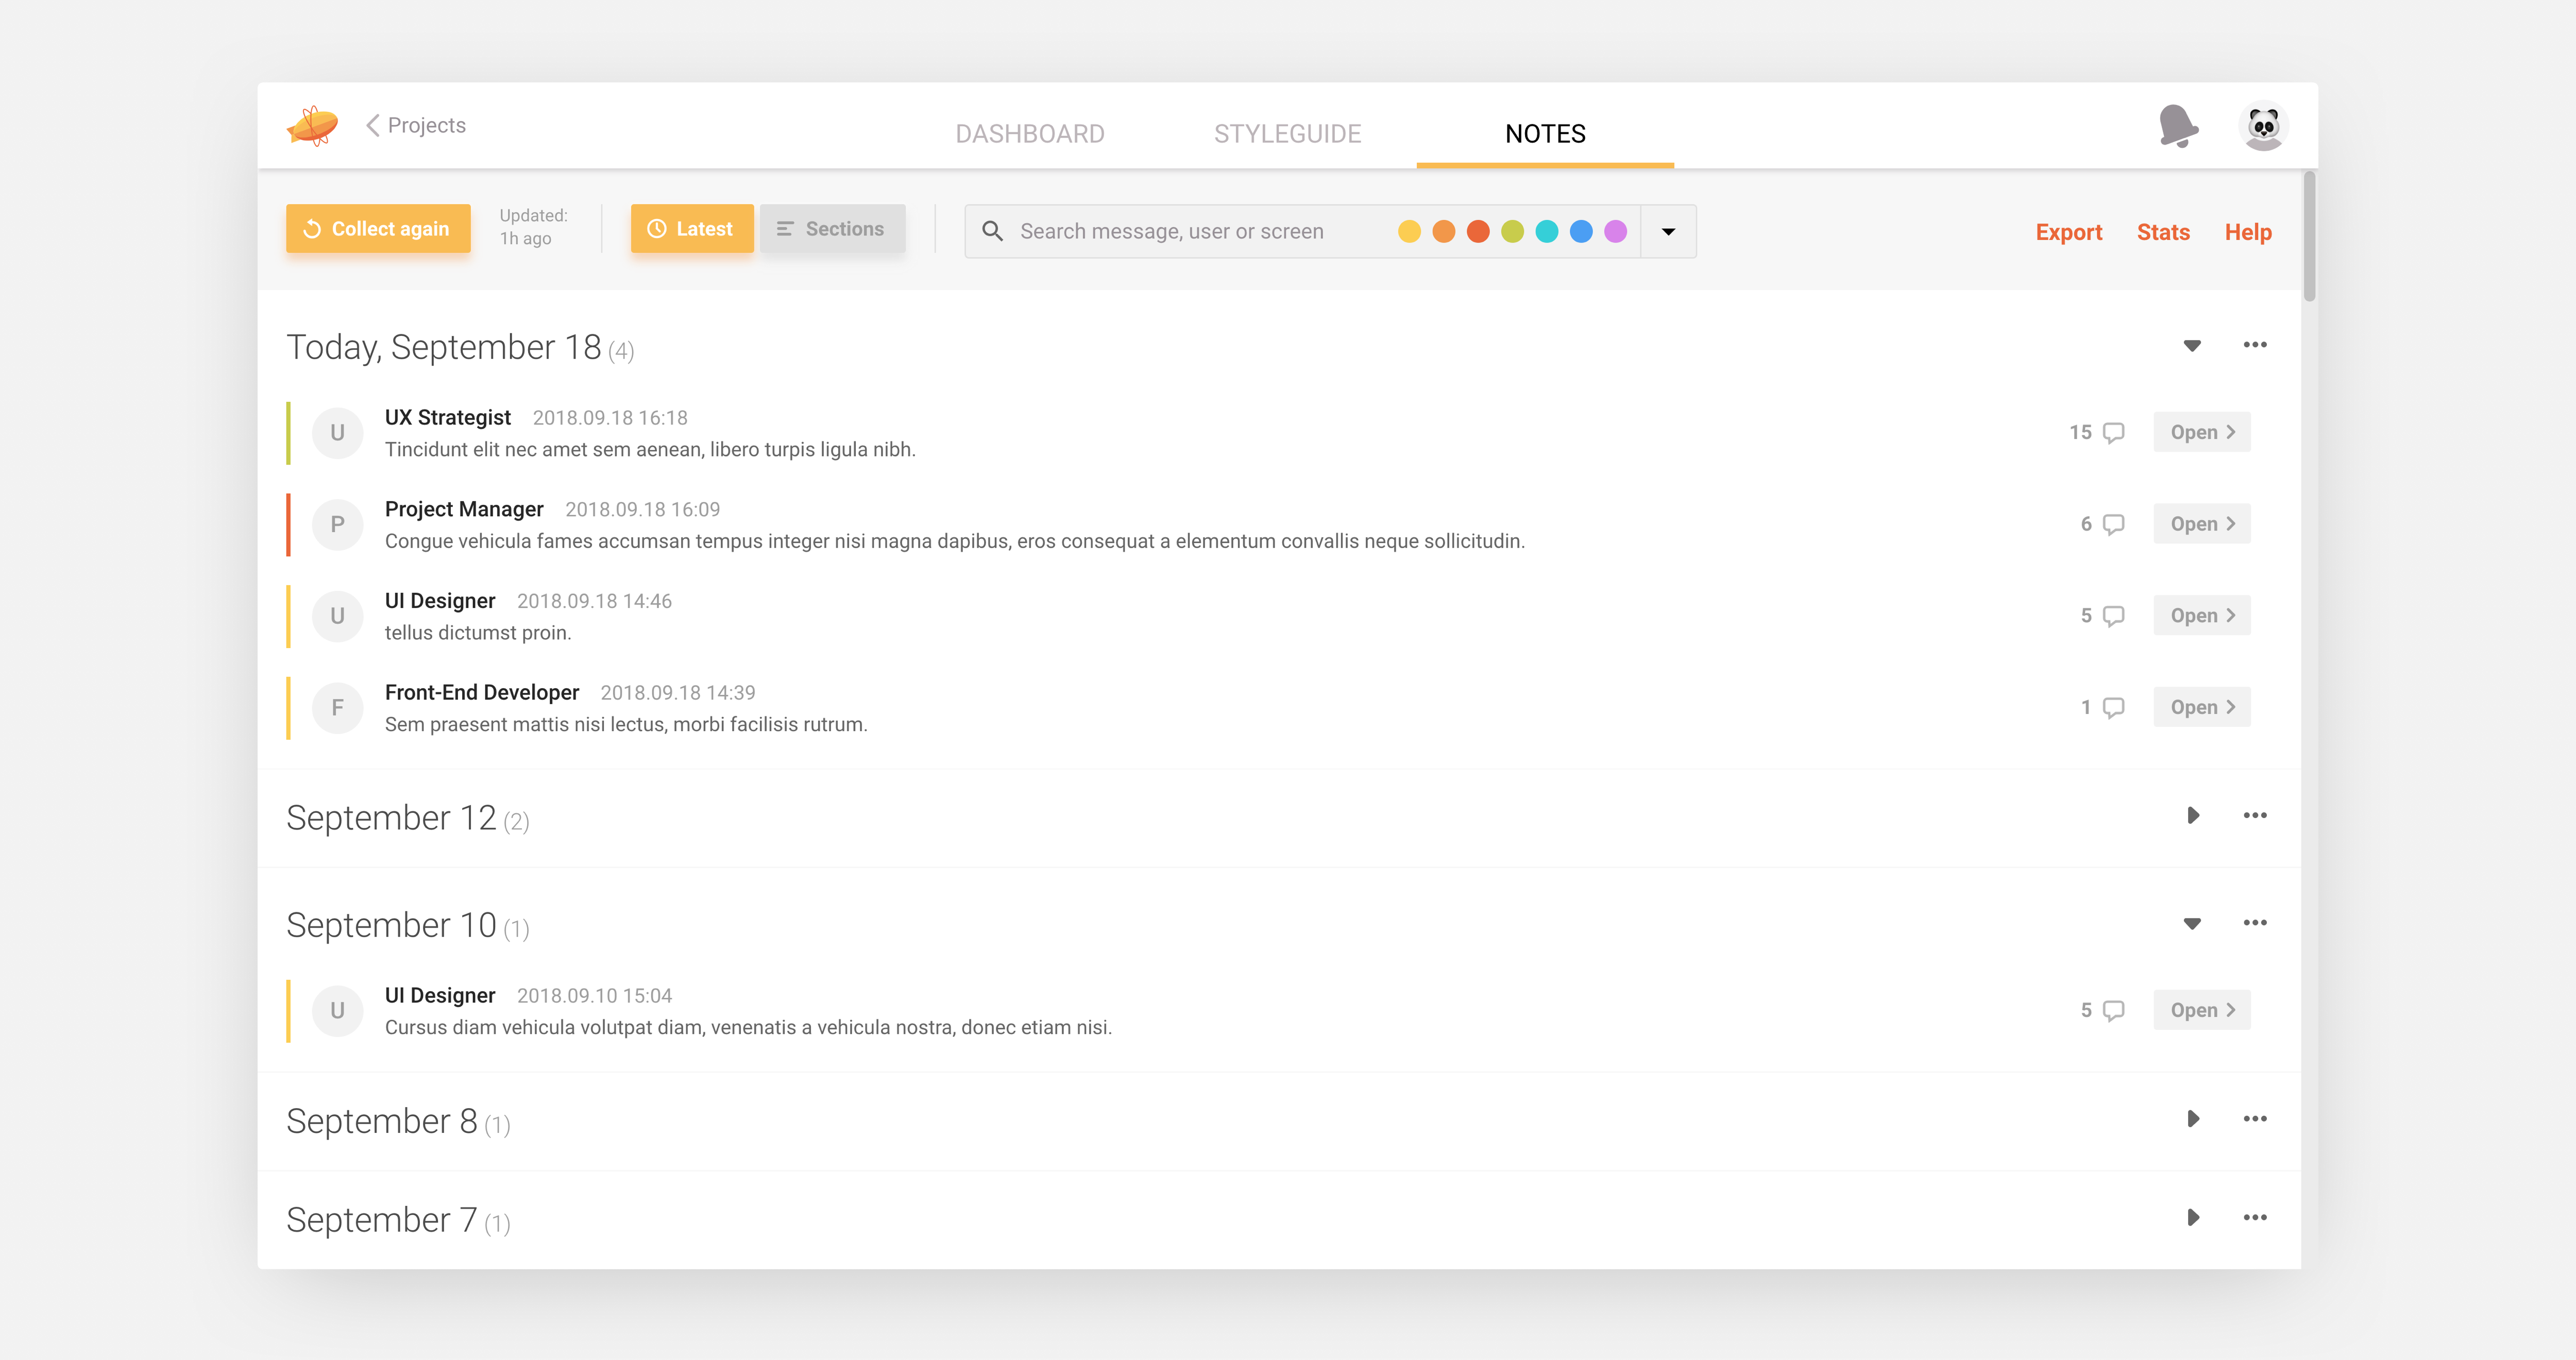Click Front-End Developer avatar circle
The height and width of the screenshot is (1360, 2576).
click(x=337, y=708)
